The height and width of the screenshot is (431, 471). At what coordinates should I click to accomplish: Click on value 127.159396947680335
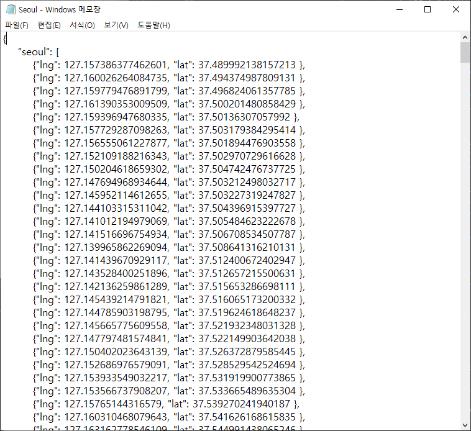(x=116, y=117)
